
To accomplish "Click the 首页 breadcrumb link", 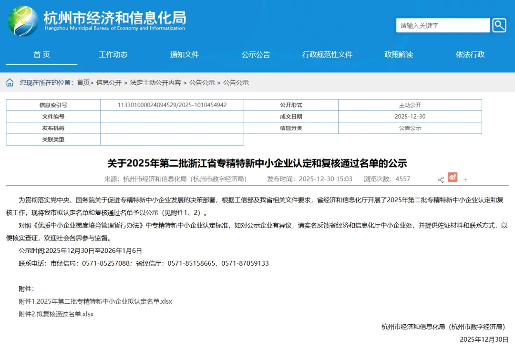I will click(x=83, y=83).
